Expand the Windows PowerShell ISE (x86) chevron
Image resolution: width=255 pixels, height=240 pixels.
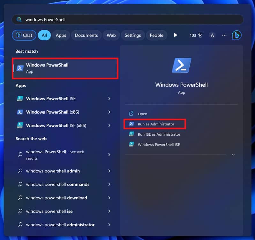pos(109,125)
